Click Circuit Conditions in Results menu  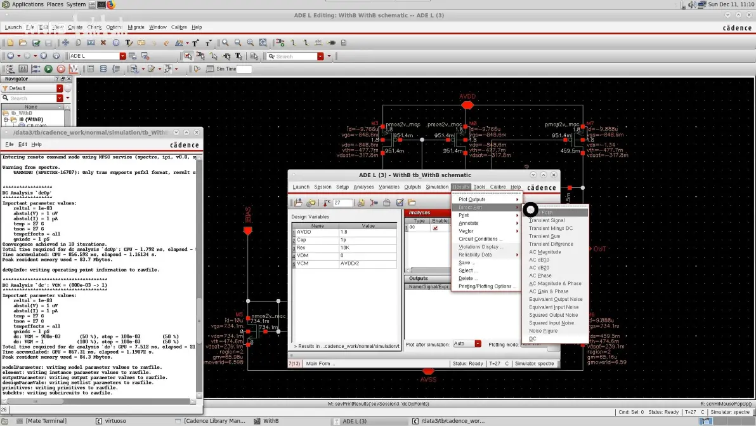[480, 239]
